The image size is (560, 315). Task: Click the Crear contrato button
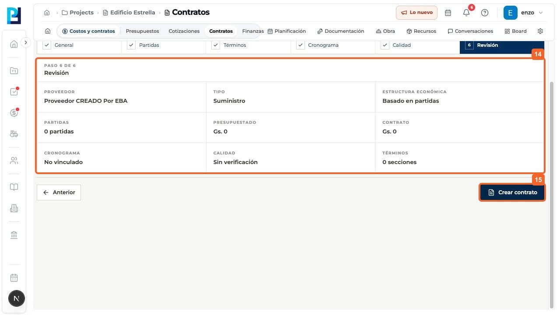click(512, 192)
